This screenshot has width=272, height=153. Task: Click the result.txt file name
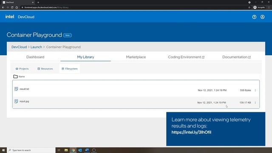pos(24,89)
